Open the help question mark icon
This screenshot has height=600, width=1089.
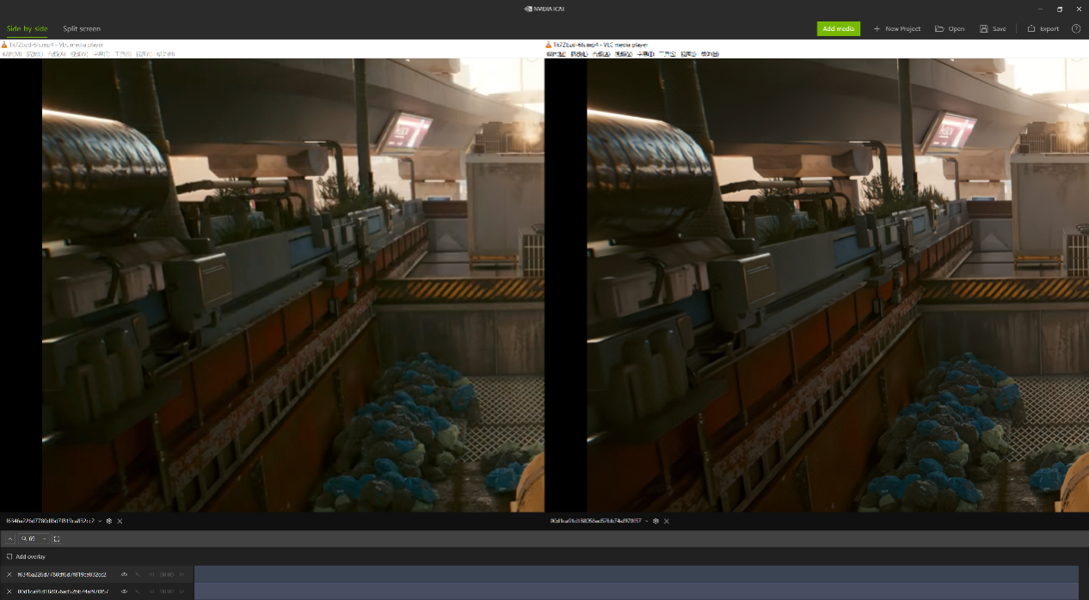click(1076, 28)
